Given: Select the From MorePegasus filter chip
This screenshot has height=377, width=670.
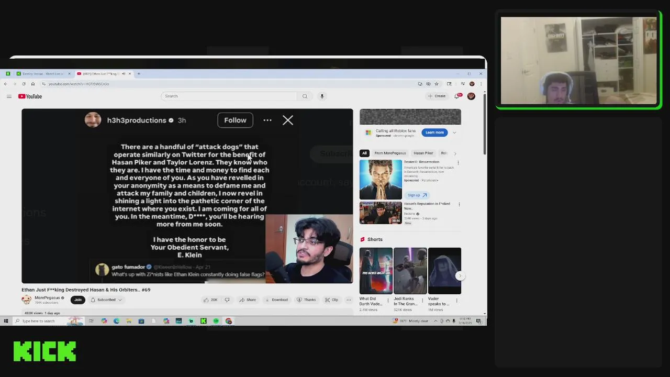Looking at the screenshot, I should pyautogui.click(x=390, y=153).
